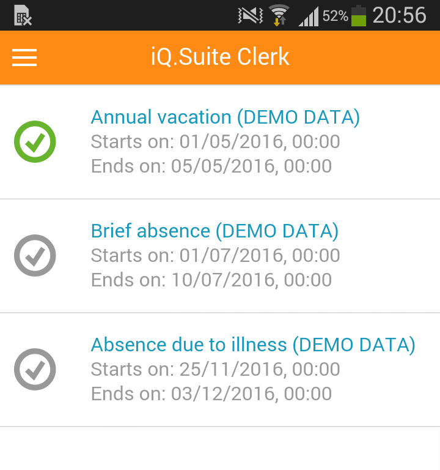The width and height of the screenshot is (440, 470).
Task: Tap the muted vibrate icon in status bar
Action: pyautogui.click(x=250, y=15)
